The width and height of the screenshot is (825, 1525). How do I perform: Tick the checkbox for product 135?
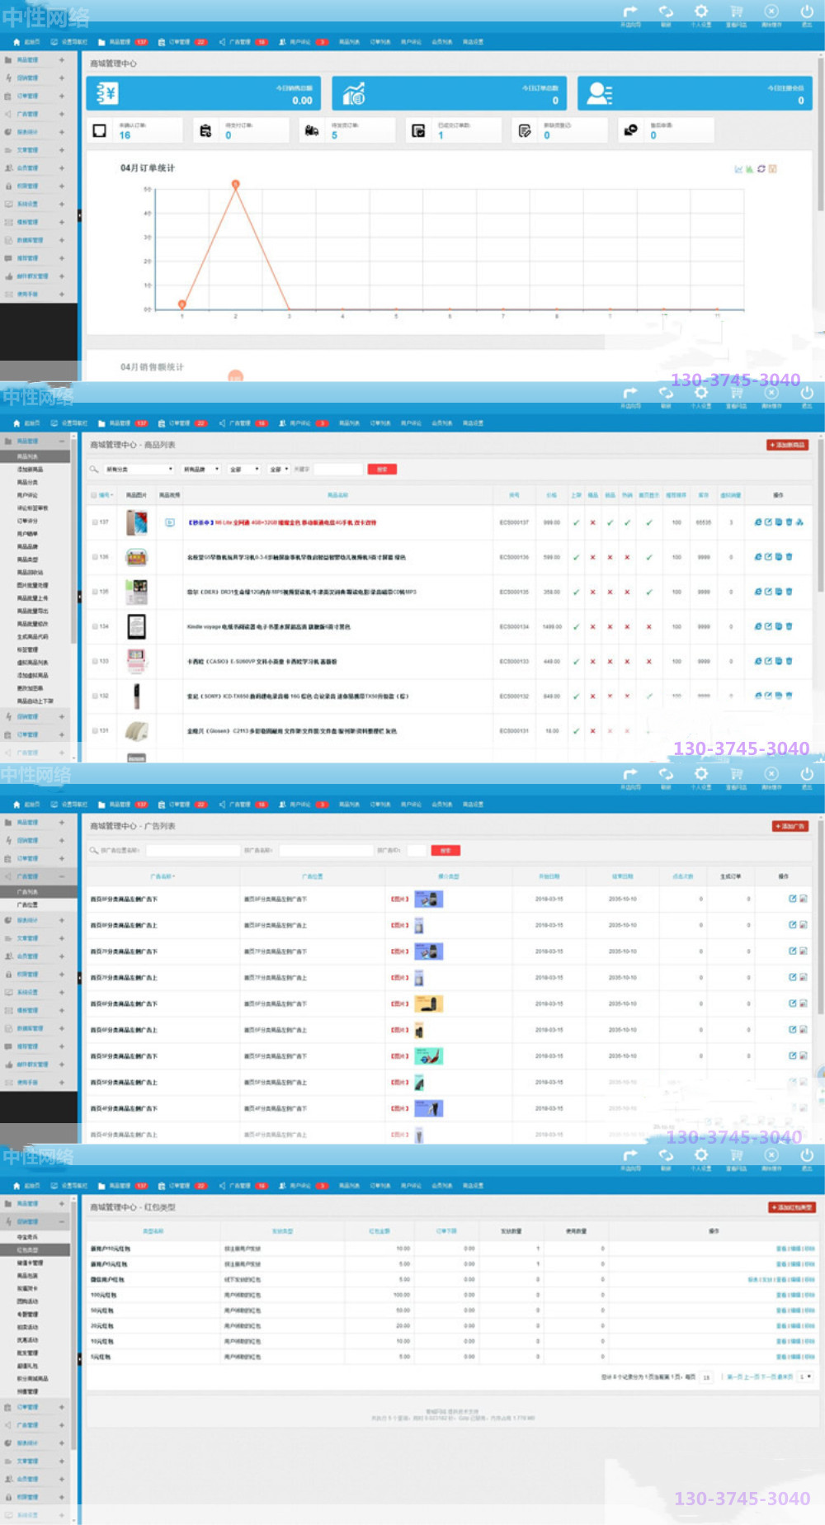(95, 592)
